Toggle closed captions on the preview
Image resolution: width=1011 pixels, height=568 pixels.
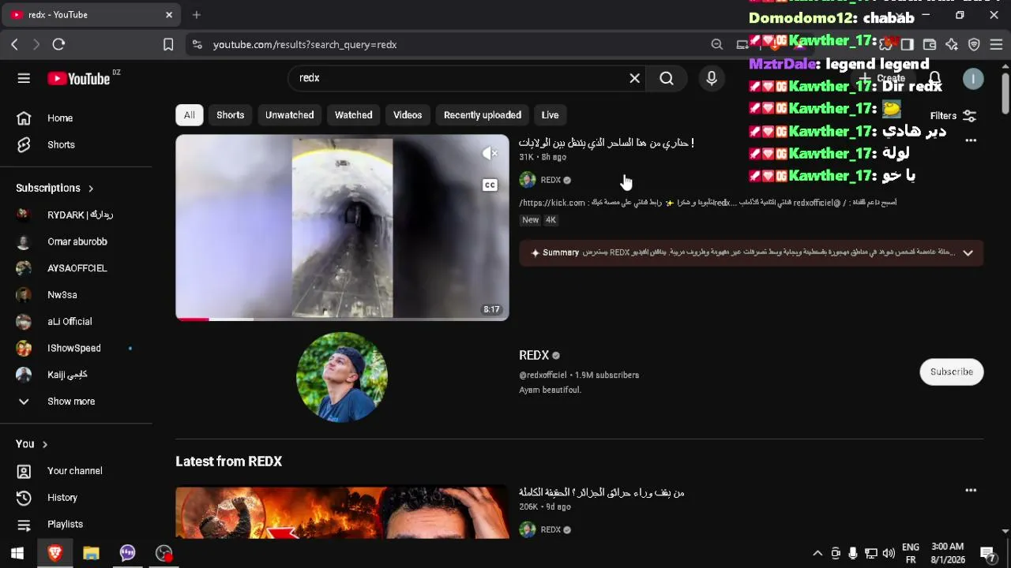coord(490,185)
